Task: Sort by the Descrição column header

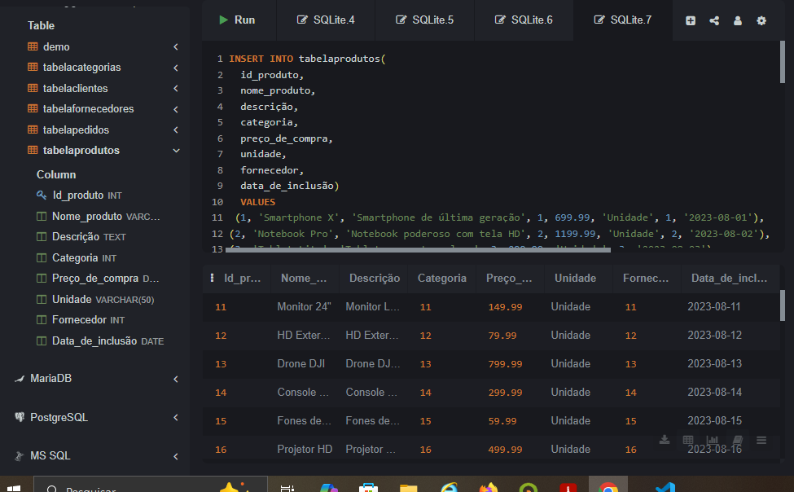Action: [x=375, y=278]
